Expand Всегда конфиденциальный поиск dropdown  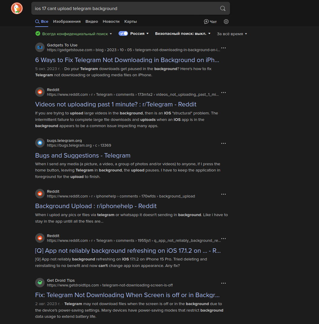[x=77, y=34]
